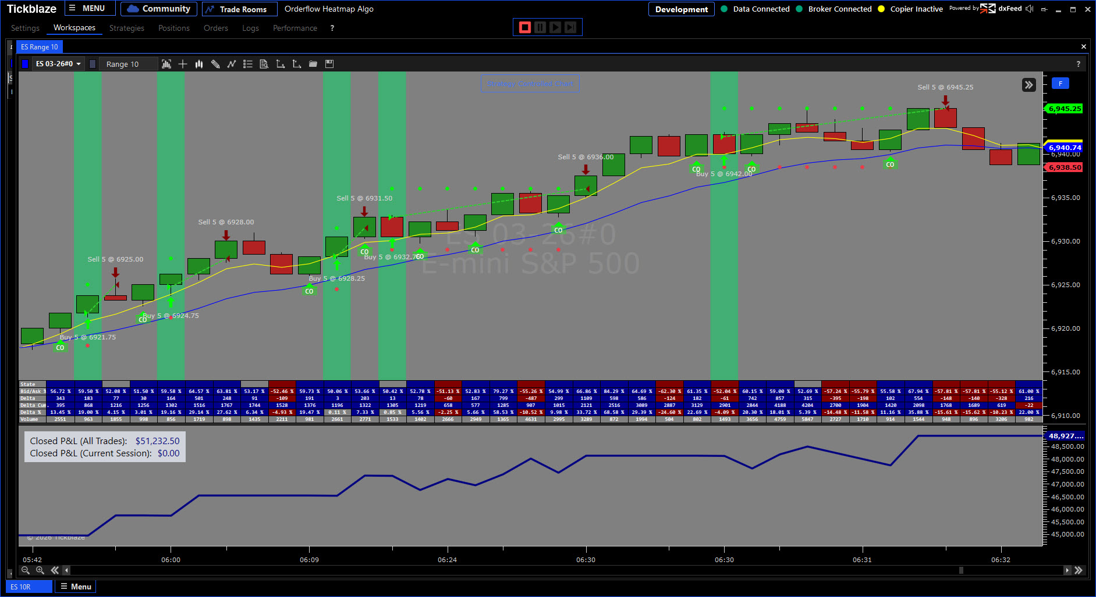Click the save chart floppy disk icon
The image size is (1096, 597).
point(329,64)
